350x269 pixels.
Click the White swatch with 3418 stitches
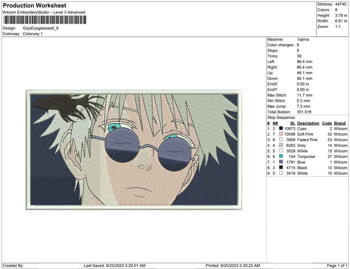[281, 173]
